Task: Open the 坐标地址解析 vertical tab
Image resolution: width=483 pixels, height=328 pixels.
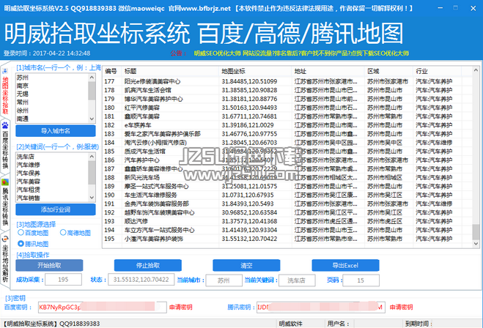Action: tap(5, 259)
